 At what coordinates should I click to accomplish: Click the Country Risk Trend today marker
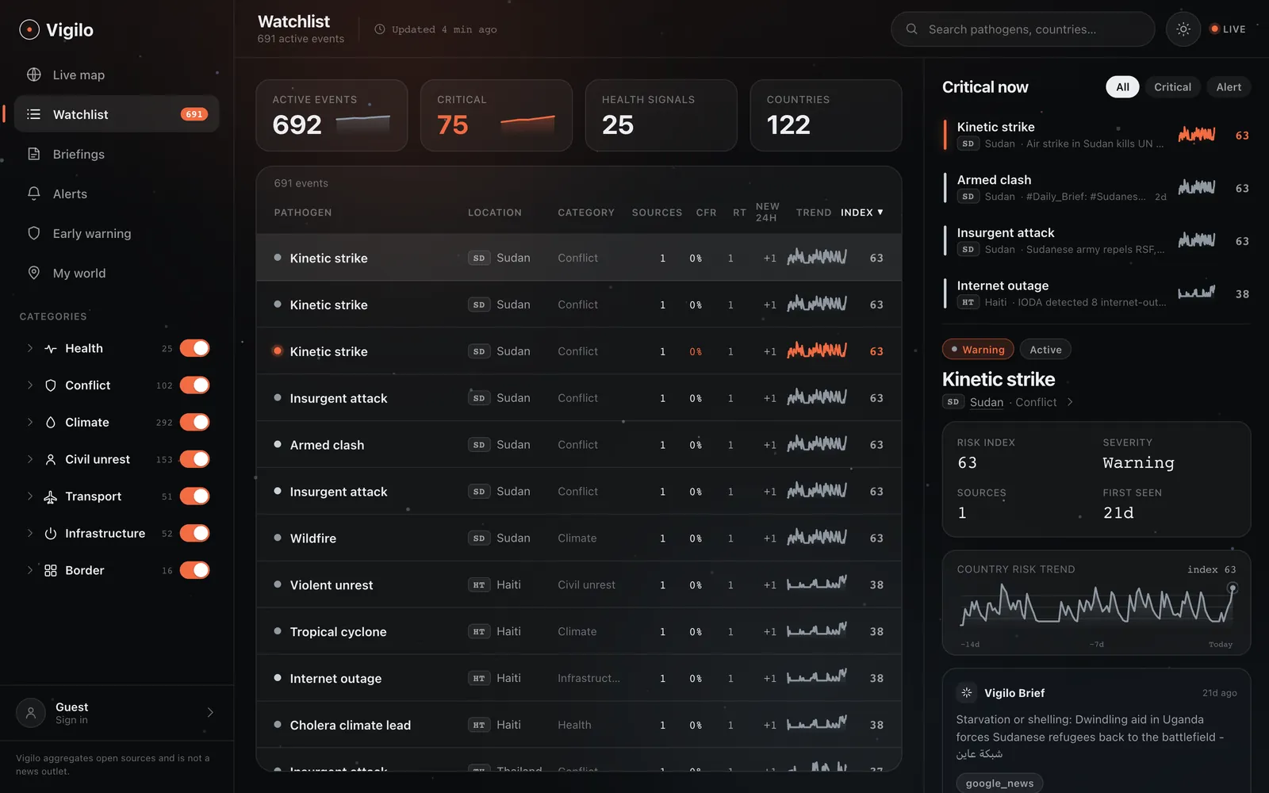click(x=1232, y=588)
